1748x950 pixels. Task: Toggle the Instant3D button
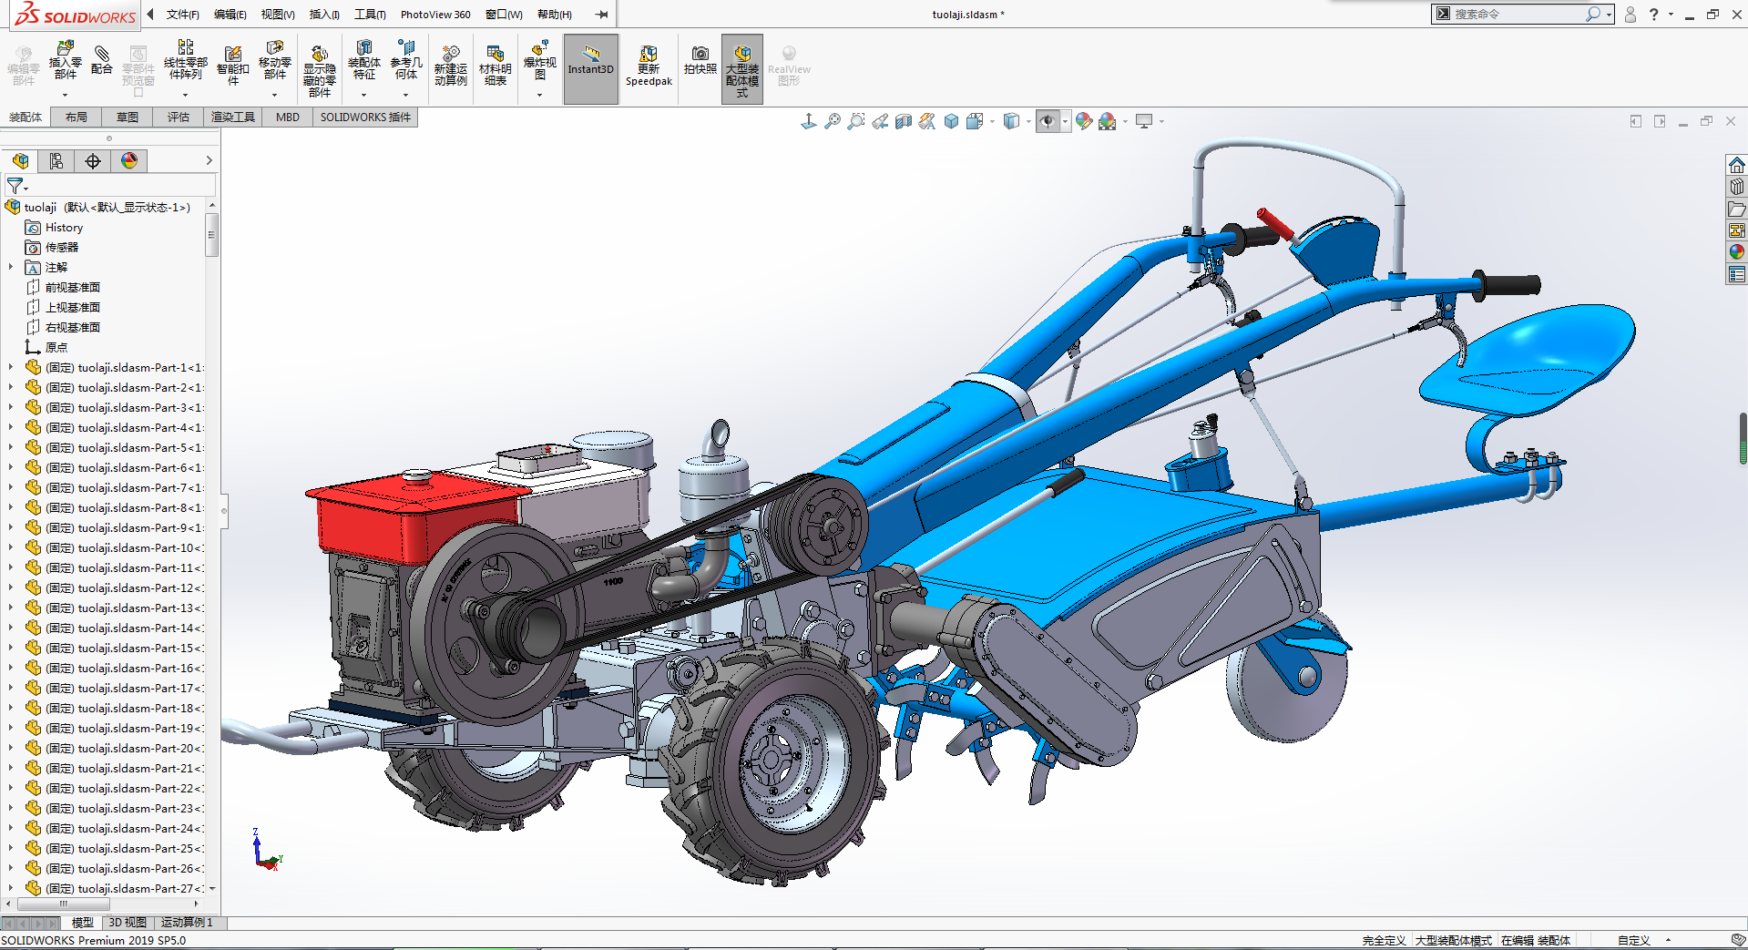[x=590, y=68]
